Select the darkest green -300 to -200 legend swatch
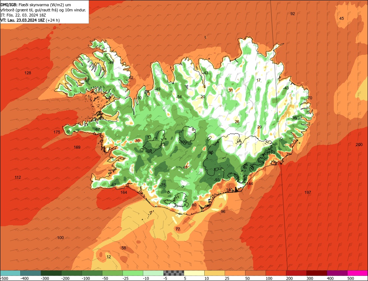The height and width of the screenshot is (281, 368). click(x=51, y=273)
